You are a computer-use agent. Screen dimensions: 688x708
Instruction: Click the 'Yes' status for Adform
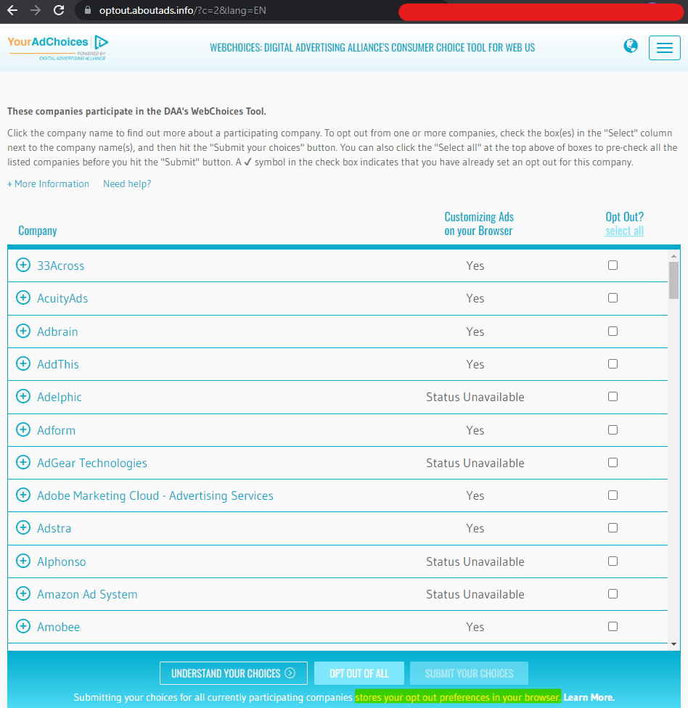click(x=475, y=430)
